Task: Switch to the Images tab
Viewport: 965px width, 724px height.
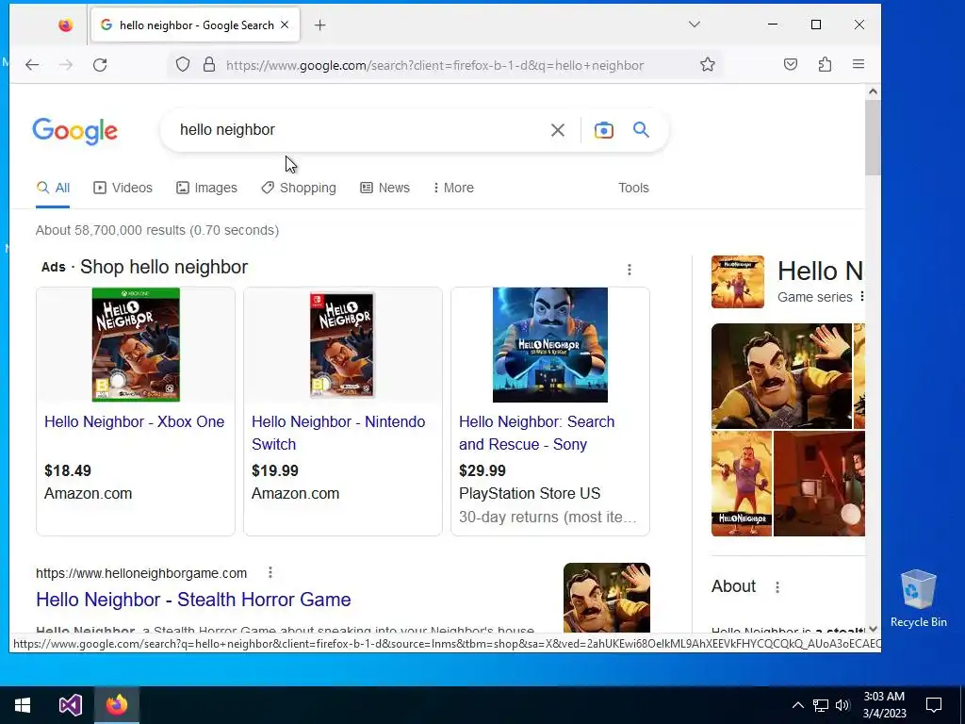Action: [x=206, y=188]
